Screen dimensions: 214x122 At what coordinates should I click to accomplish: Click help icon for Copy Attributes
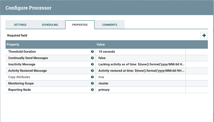[92, 77]
